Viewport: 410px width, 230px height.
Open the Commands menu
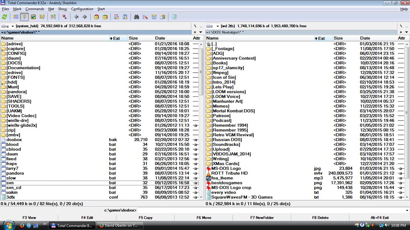coord(35,9)
